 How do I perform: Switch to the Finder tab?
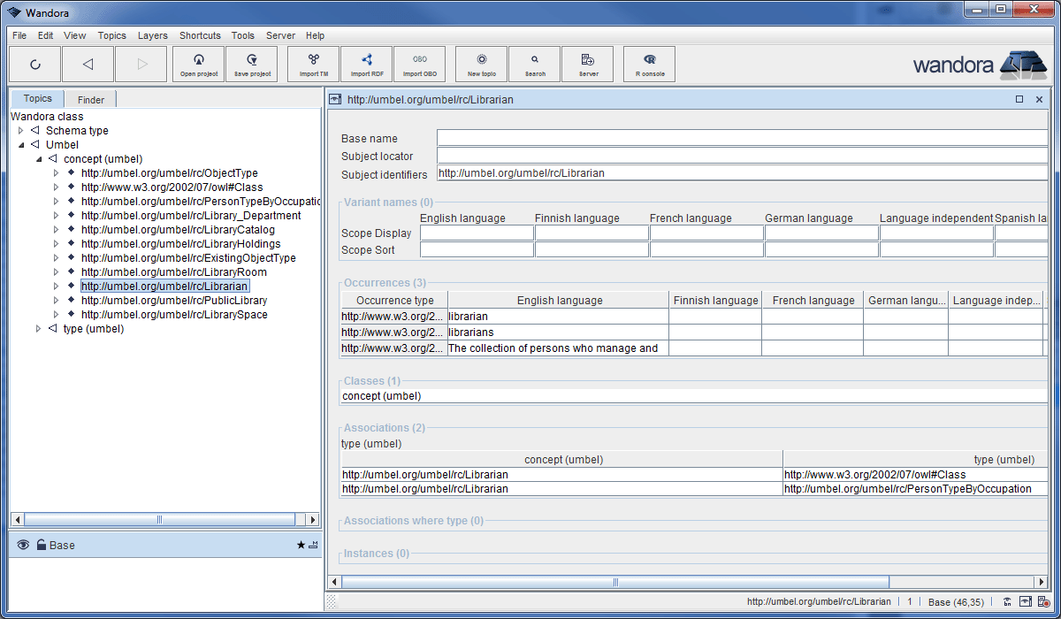(x=89, y=98)
